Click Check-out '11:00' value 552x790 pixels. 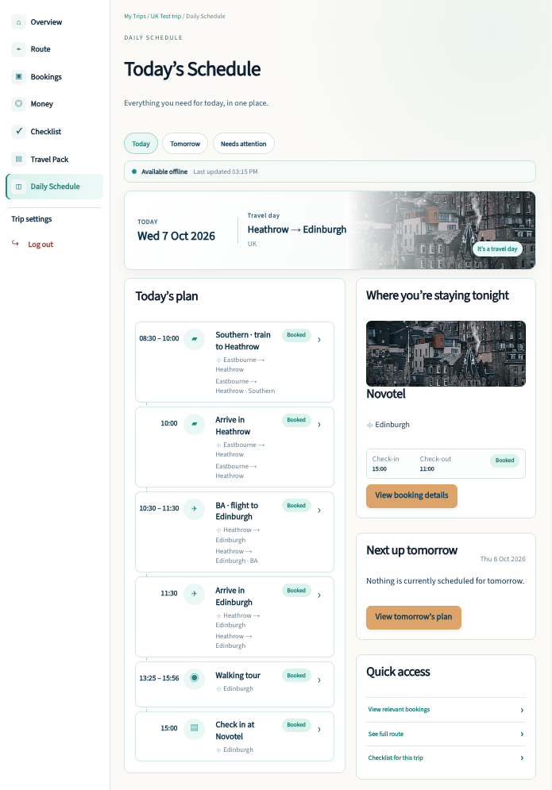[x=427, y=469]
